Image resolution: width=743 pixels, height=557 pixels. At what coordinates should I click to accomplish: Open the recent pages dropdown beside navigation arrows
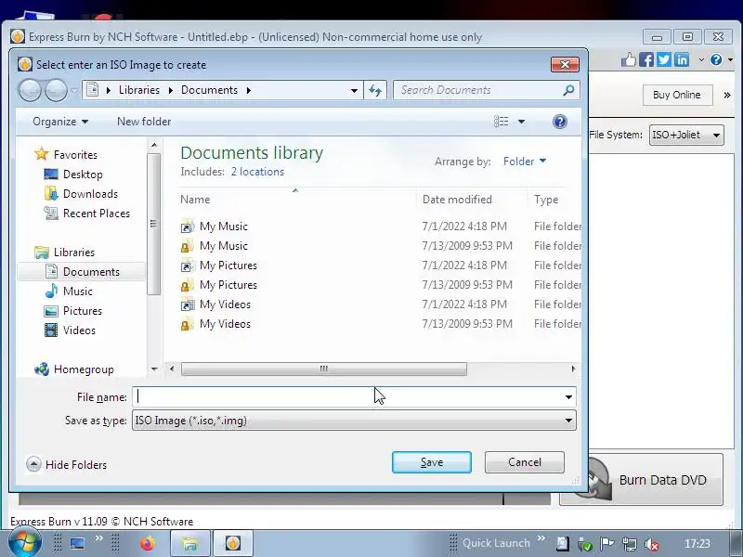[74, 90]
